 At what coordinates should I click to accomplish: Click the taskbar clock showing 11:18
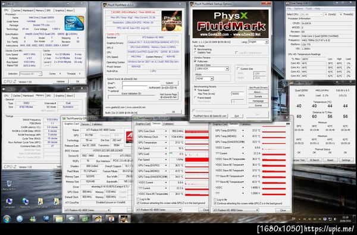[x=346, y=219]
